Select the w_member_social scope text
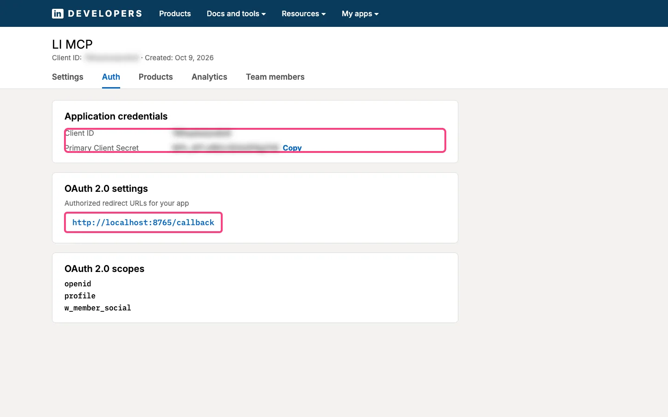The image size is (668, 417). (98, 308)
